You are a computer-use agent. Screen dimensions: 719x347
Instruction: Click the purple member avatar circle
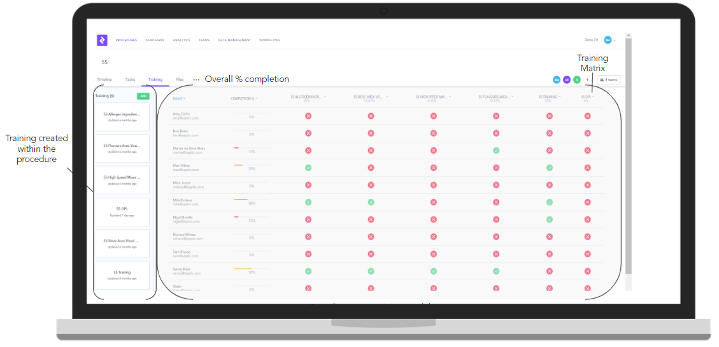coord(566,79)
